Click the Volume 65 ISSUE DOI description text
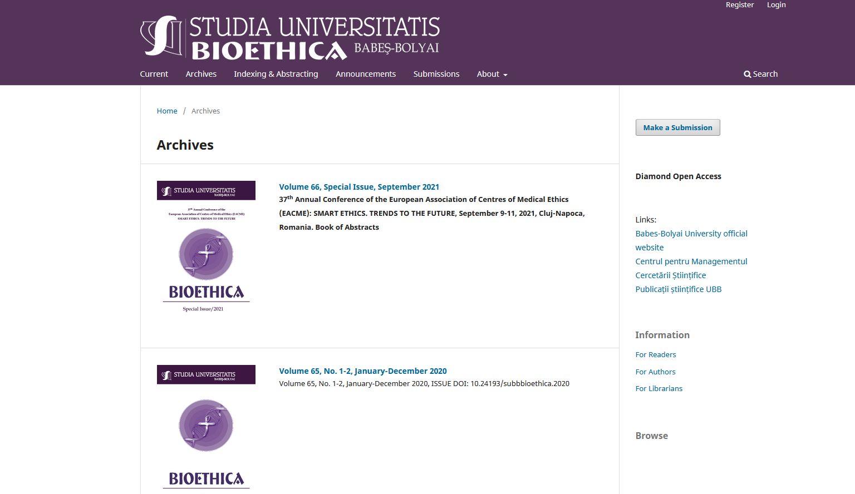Viewport: 855px width, 494px height. (x=424, y=383)
